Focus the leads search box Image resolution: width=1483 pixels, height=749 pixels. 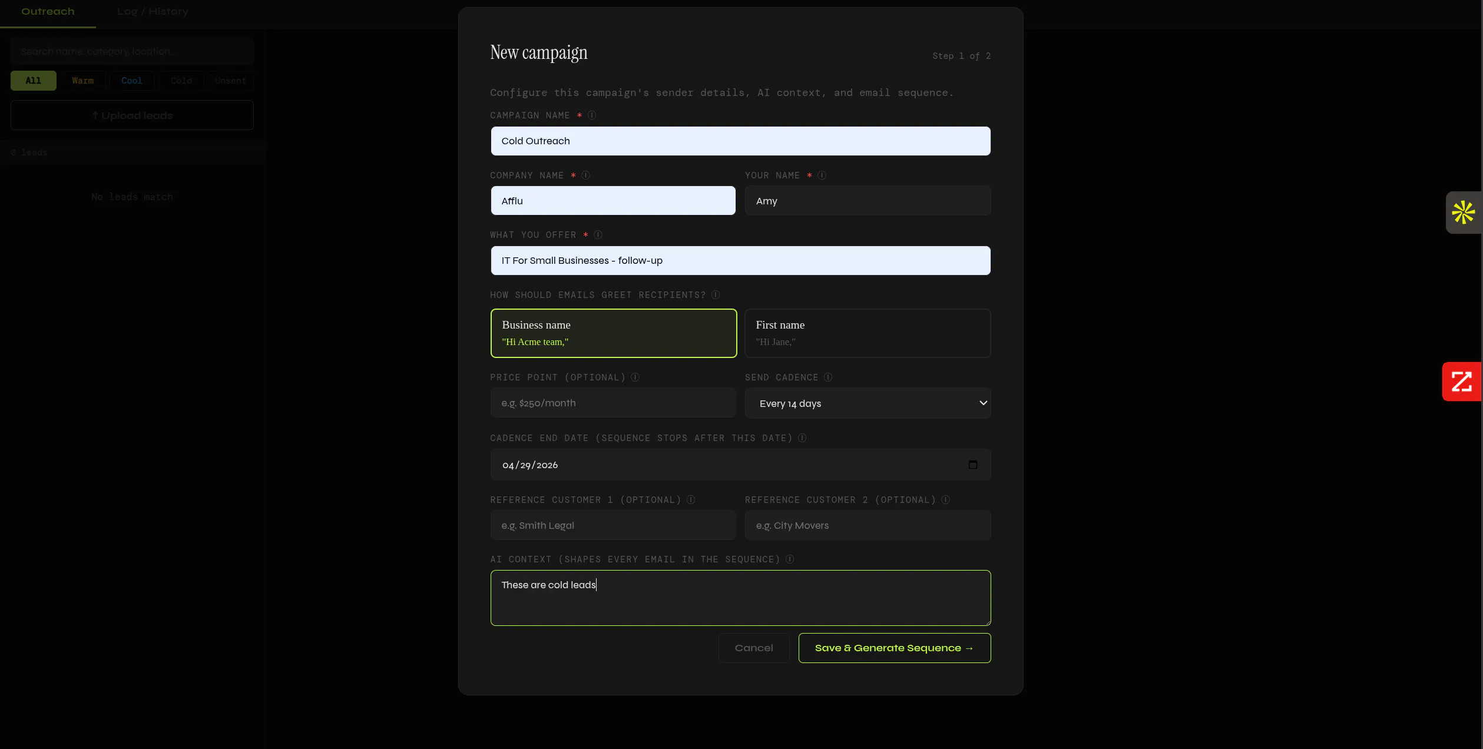pos(132,51)
